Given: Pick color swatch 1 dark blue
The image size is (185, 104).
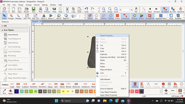Looking at the screenshot, I should click(17, 91).
